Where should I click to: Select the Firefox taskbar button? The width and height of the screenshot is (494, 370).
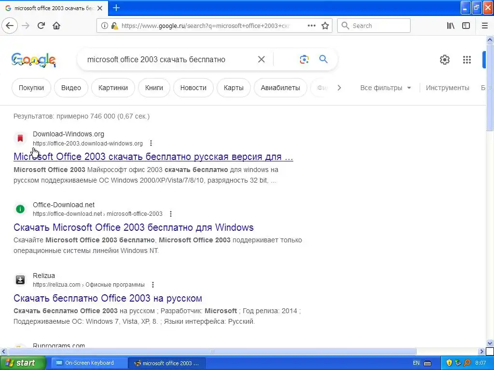point(167,363)
